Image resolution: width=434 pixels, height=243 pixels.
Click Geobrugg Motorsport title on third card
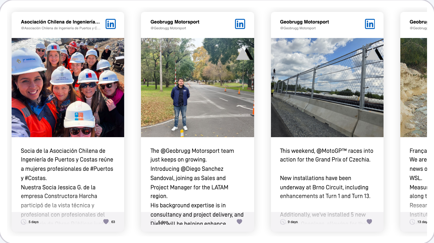(304, 22)
